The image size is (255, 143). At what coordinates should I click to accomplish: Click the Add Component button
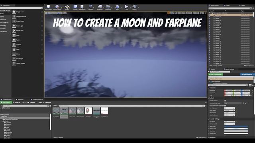[x=216, y=74]
